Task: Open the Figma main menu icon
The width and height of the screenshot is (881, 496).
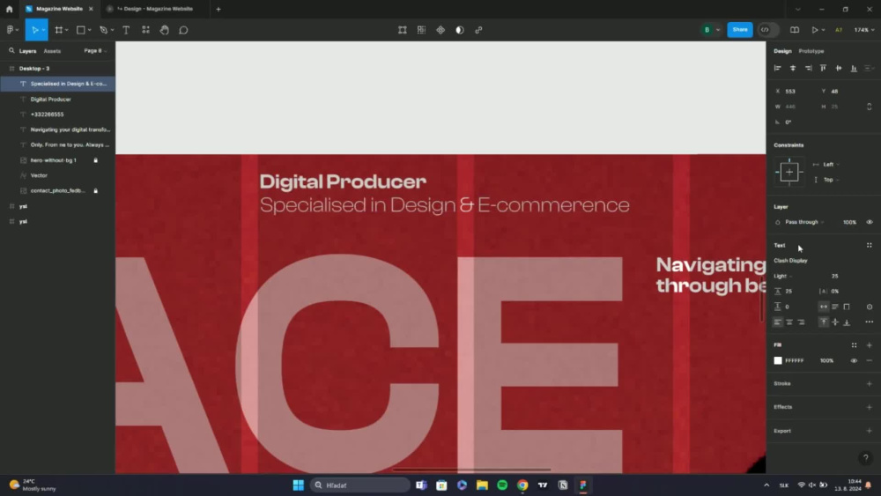Action: tap(10, 30)
